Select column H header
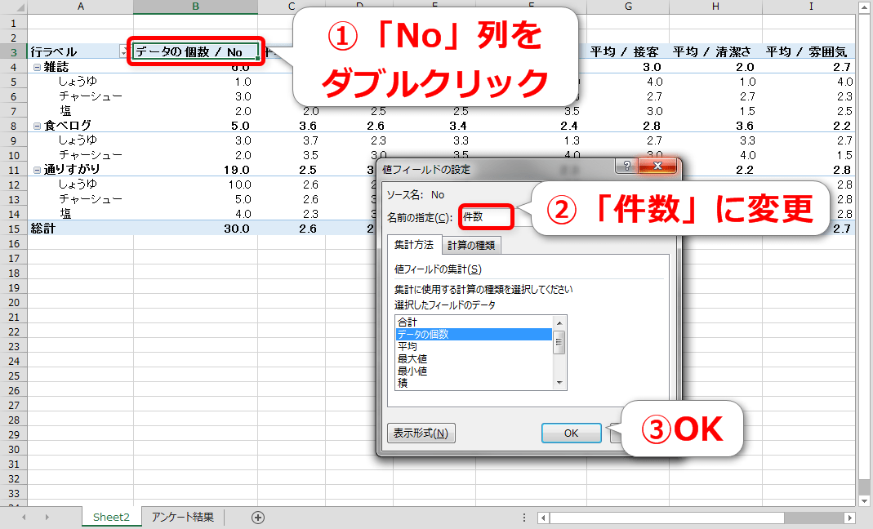 click(x=715, y=7)
